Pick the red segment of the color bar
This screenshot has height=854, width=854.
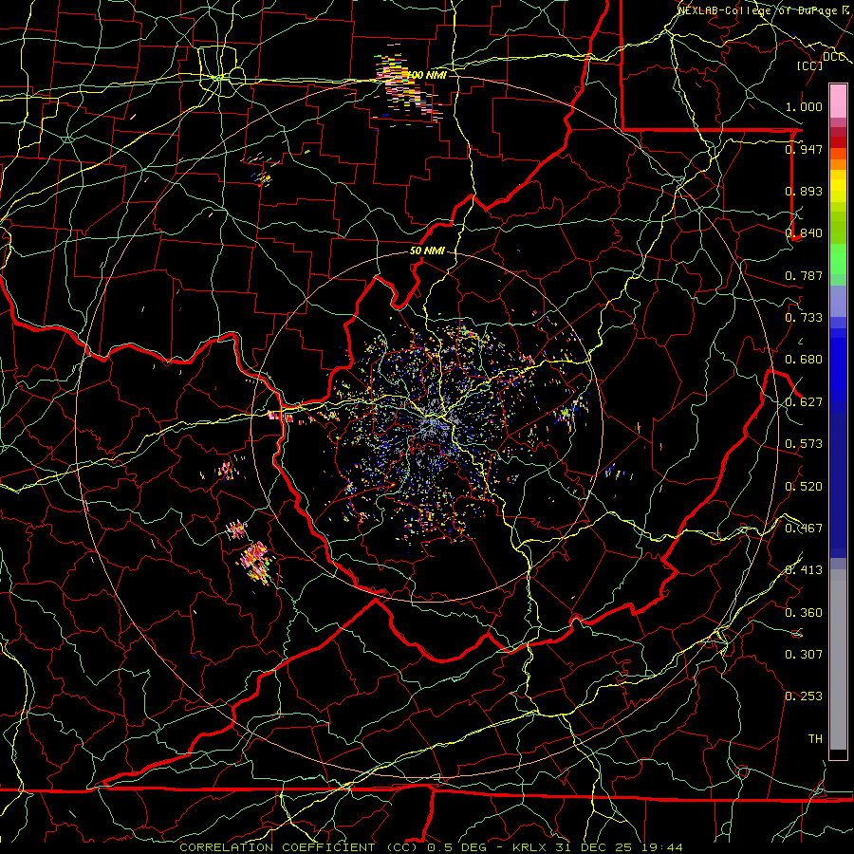[x=838, y=141]
